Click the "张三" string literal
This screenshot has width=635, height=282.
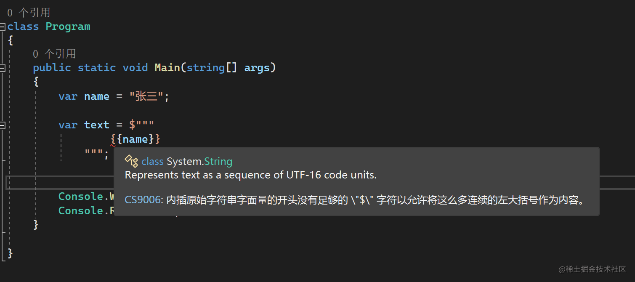(146, 96)
